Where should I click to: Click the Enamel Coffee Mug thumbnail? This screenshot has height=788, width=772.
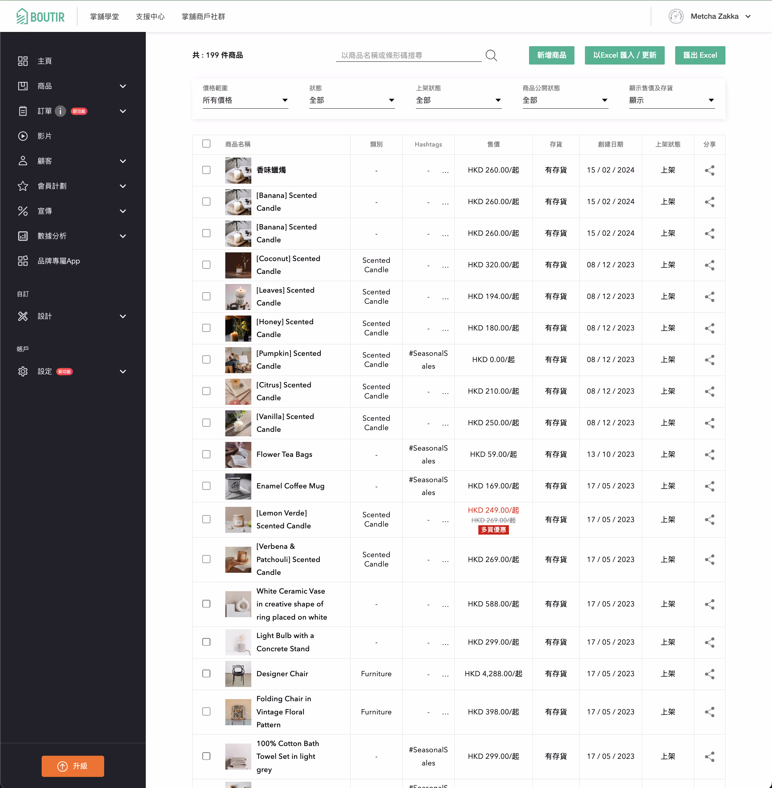(x=238, y=486)
